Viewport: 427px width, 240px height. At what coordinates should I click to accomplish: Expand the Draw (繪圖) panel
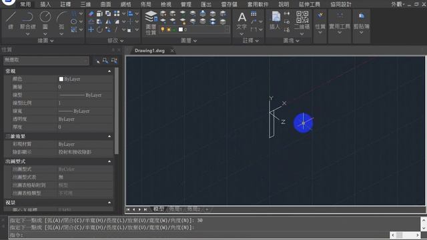tap(45, 41)
